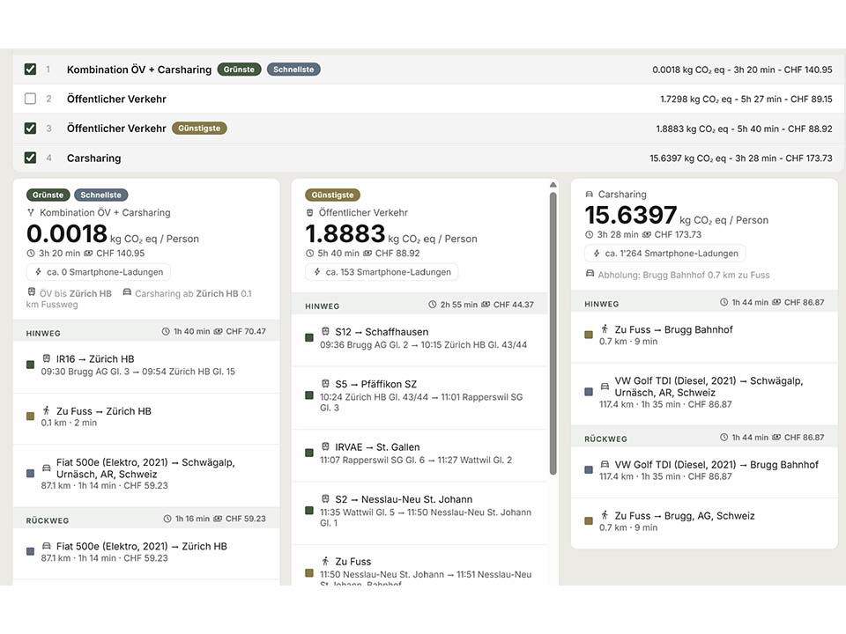Click train icon beside S2 → Nesslau-Neu St. Johann
This screenshot has height=634, width=846.
[325, 499]
